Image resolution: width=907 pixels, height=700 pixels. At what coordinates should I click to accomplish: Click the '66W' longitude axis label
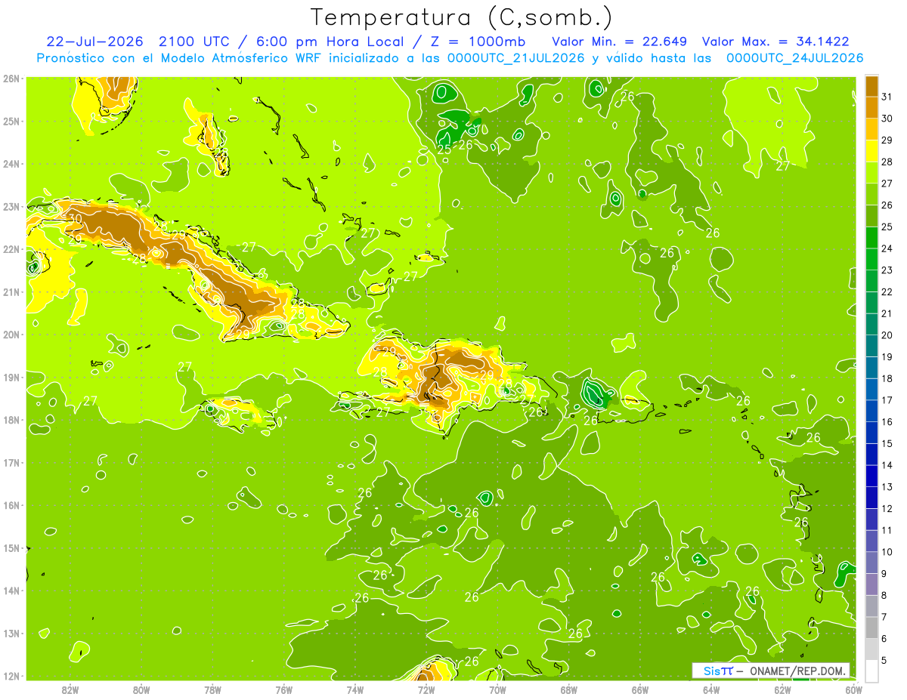pyautogui.click(x=640, y=689)
